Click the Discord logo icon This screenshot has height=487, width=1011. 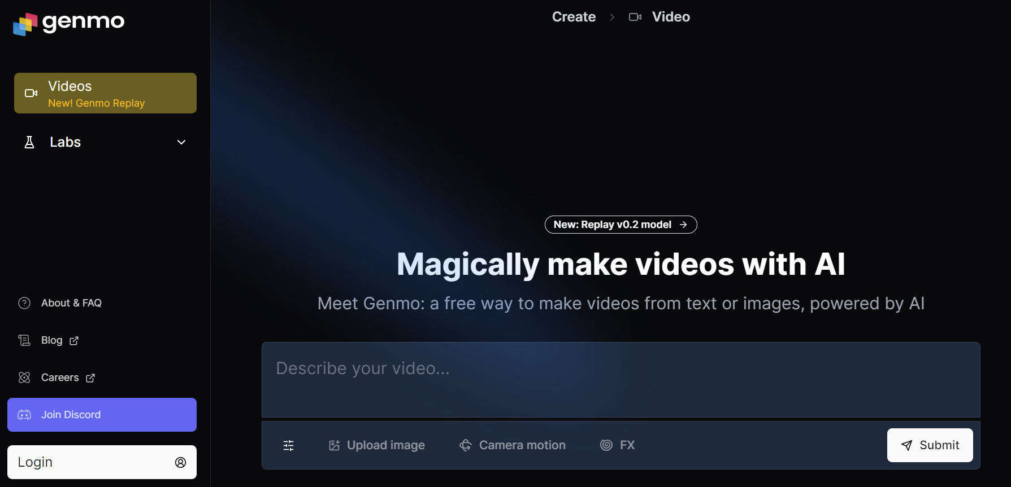coord(24,415)
